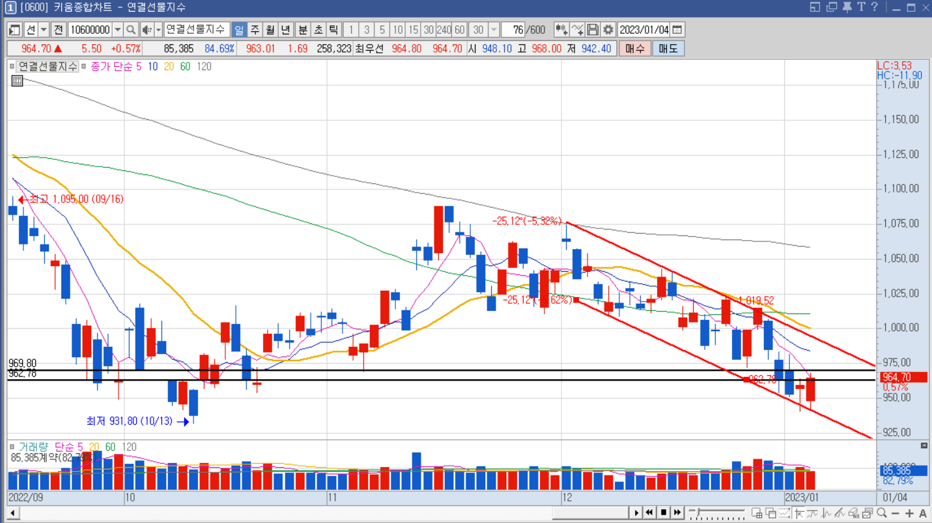Click the 매도 sell button
Screen dimensions: 932x523
pyautogui.click(x=668, y=48)
